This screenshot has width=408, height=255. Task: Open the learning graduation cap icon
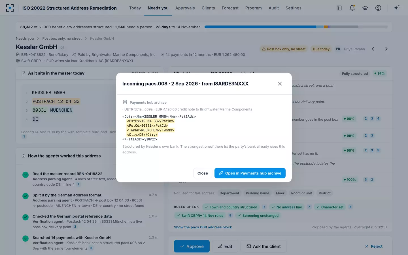365,8
